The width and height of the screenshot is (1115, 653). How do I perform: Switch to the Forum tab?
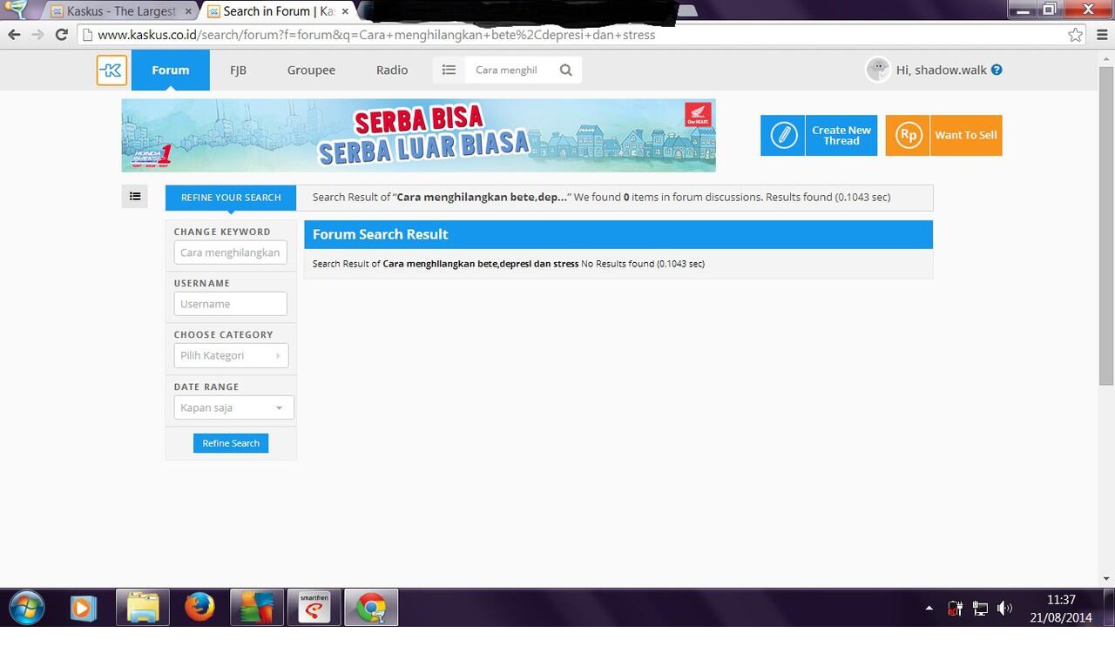(x=170, y=71)
